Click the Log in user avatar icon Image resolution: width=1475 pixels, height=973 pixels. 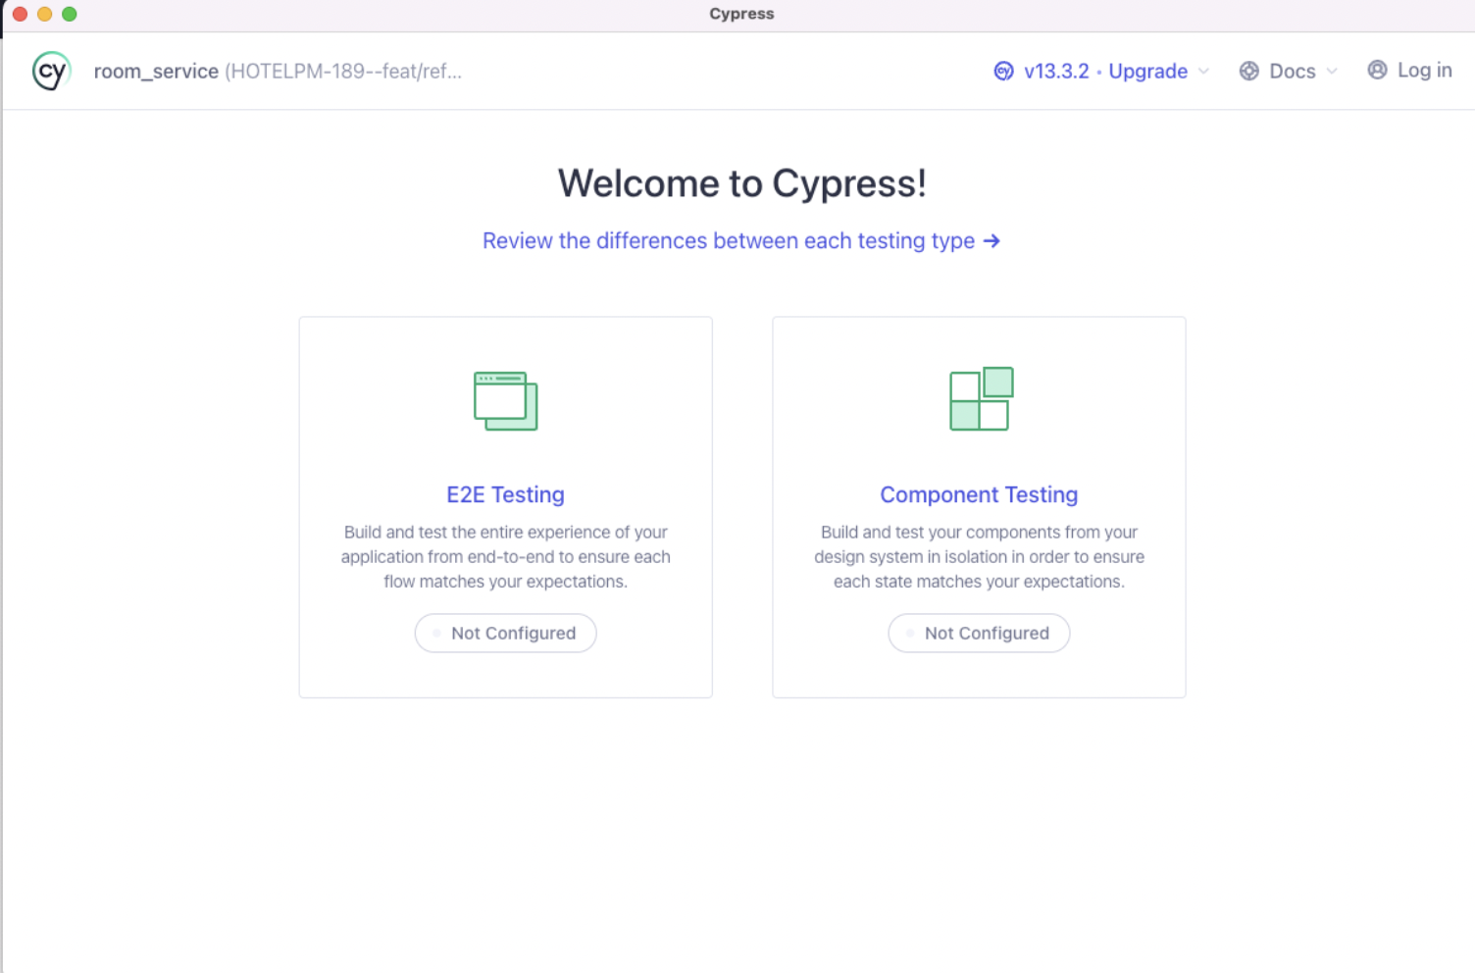pyautogui.click(x=1377, y=70)
